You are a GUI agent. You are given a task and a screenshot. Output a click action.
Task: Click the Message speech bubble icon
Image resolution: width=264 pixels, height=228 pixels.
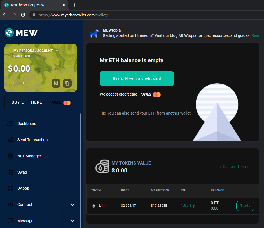pos(10,221)
